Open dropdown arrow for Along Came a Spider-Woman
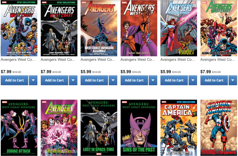 233,80
